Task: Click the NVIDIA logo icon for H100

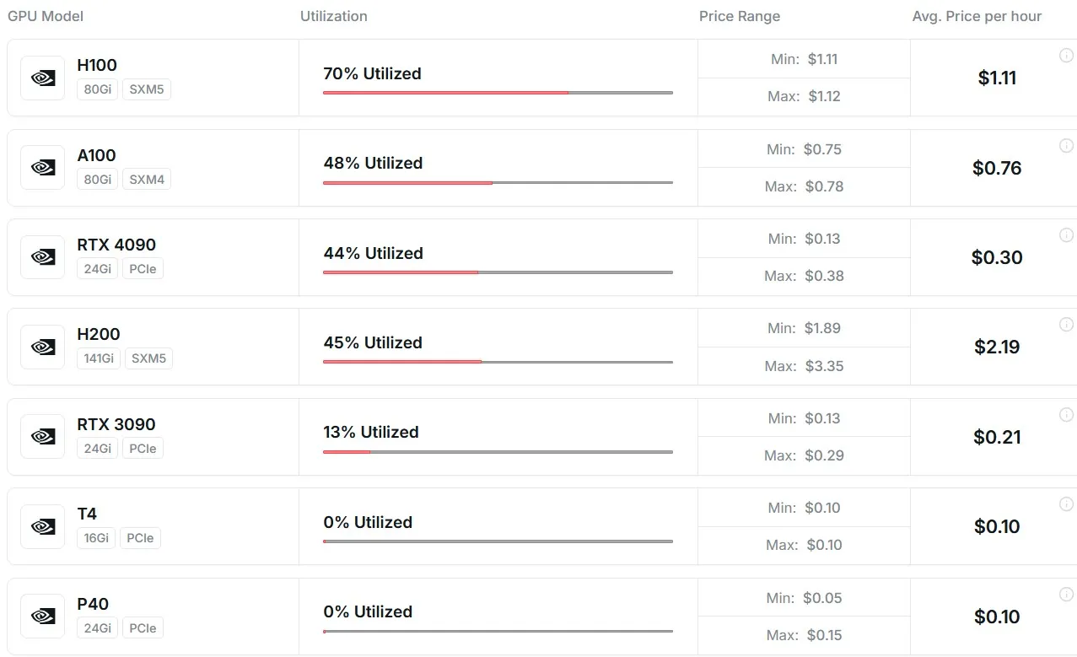Action: pos(43,78)
